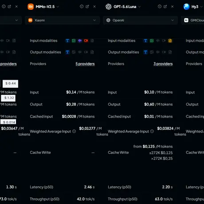Click GPT-5.6 Luna throughput '63.0 tok/s'
Viewport: 204px width, 204px height.
[x=164, y=199]
